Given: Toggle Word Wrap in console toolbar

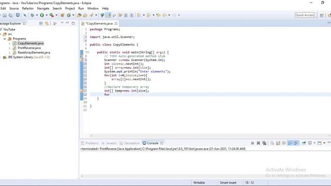Looking at the screenshot, I should point(284,143).
